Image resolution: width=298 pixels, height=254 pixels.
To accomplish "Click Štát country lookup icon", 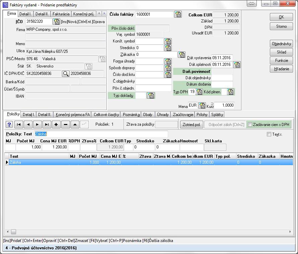I will tap(89, 66).
